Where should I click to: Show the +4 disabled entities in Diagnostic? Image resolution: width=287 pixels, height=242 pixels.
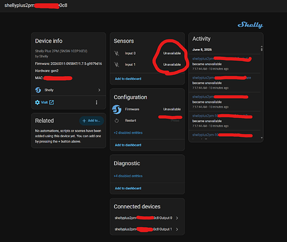(128, 176)
